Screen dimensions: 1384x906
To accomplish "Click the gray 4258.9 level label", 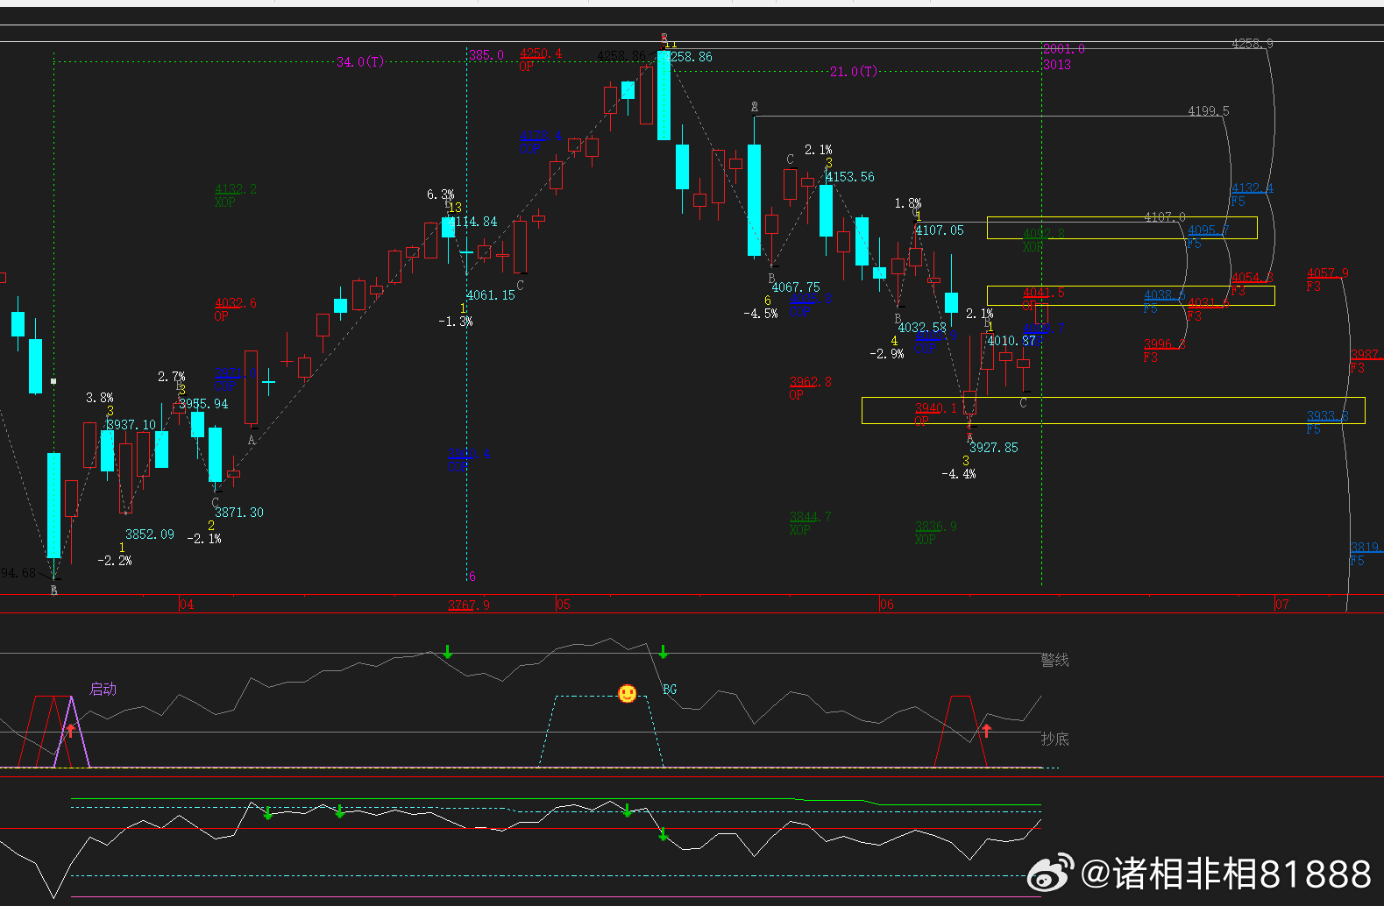I will coord(1253,44).
